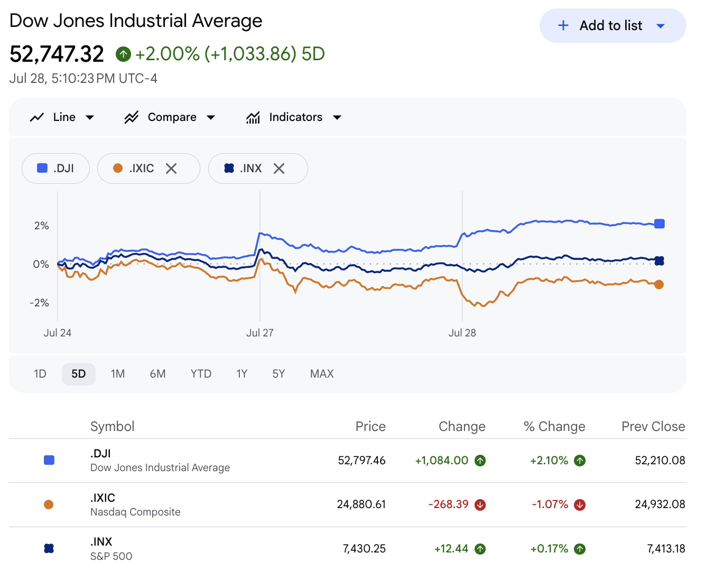Click the blue .DJI color square in table
The height and width of the screenshot is (581, 705).
pos(49,461)
